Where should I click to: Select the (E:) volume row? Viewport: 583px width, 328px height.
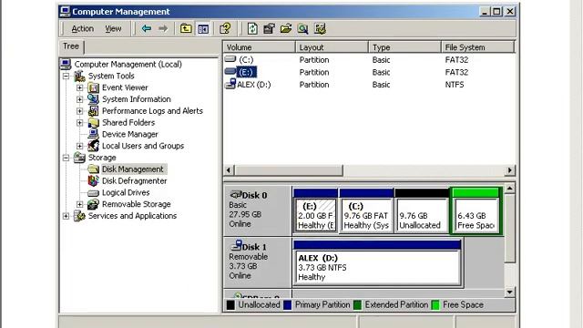click(369, 72)
